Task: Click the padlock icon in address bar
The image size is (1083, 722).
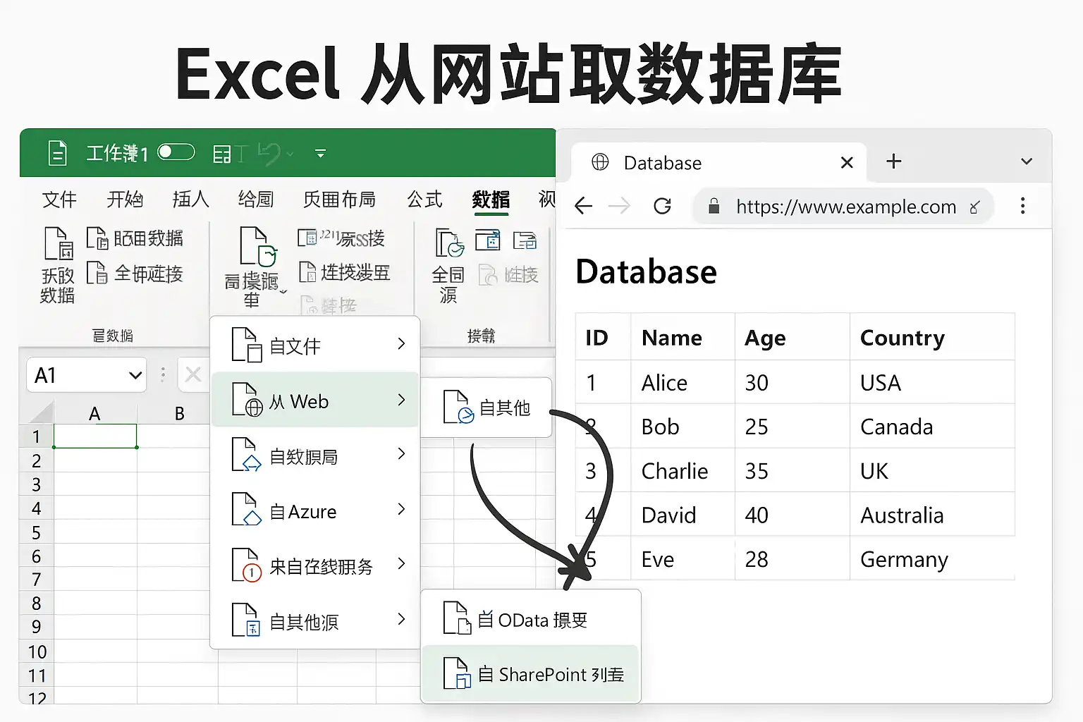Action: [714, 206]
